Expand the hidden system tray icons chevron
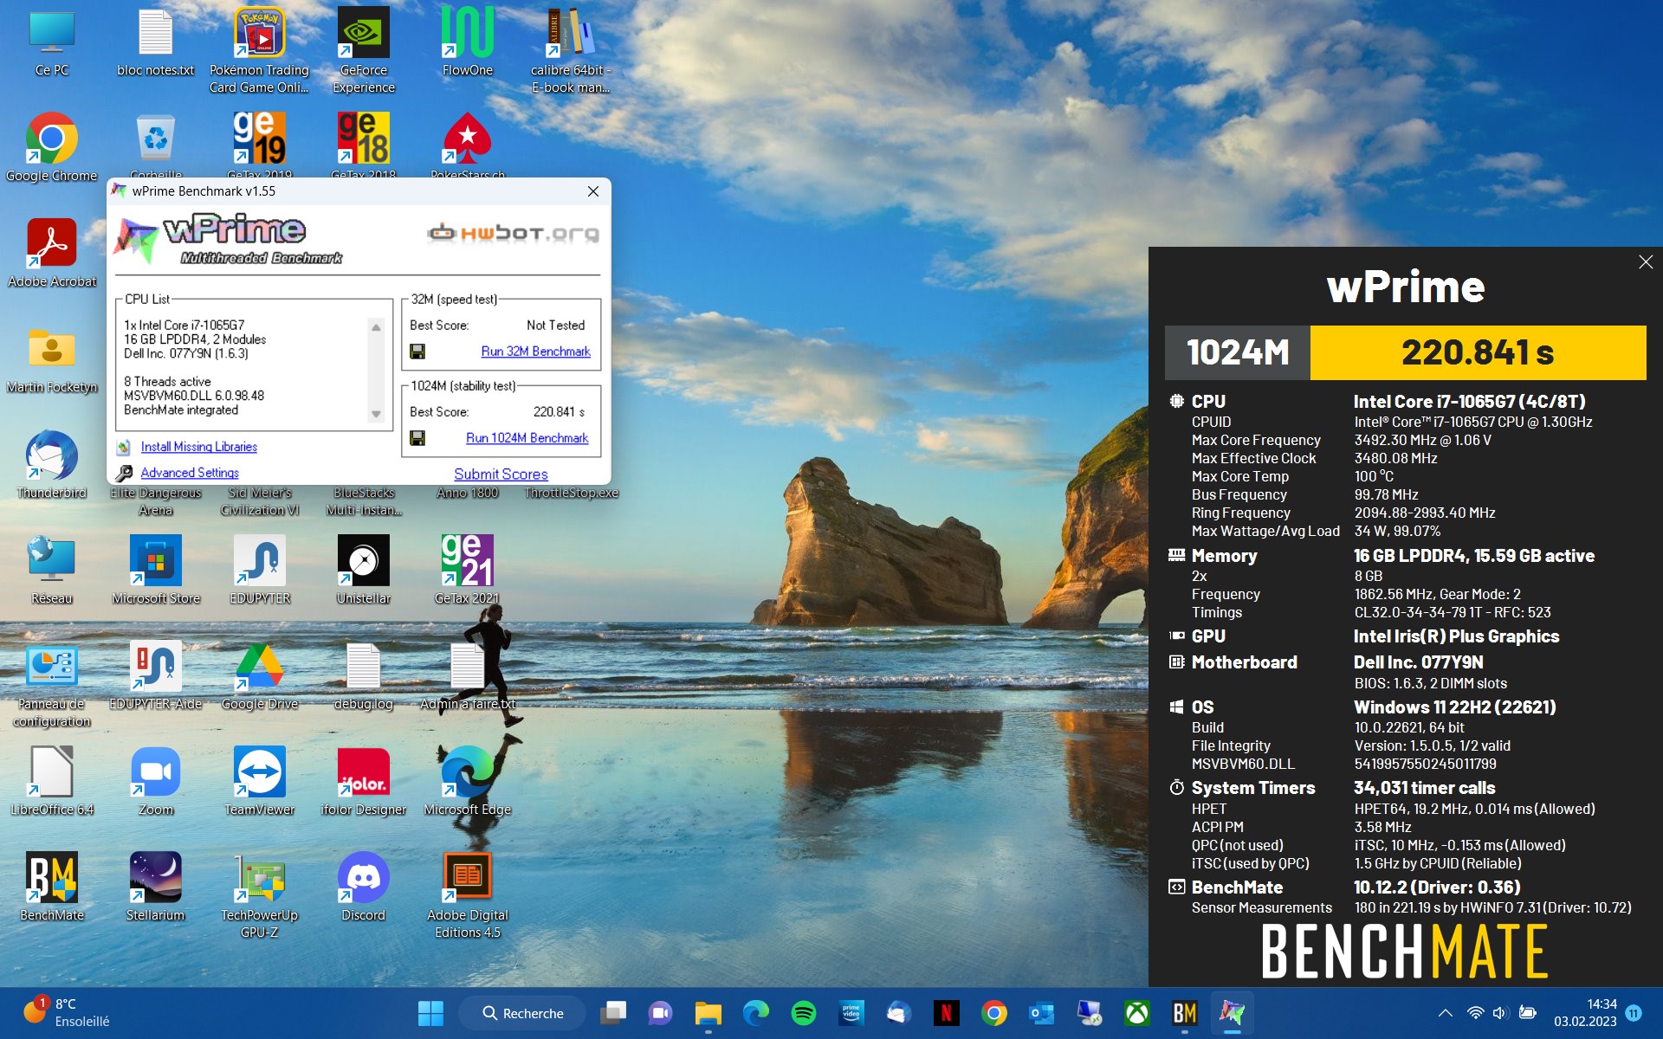1663x1039 pixels. 1445,1013
